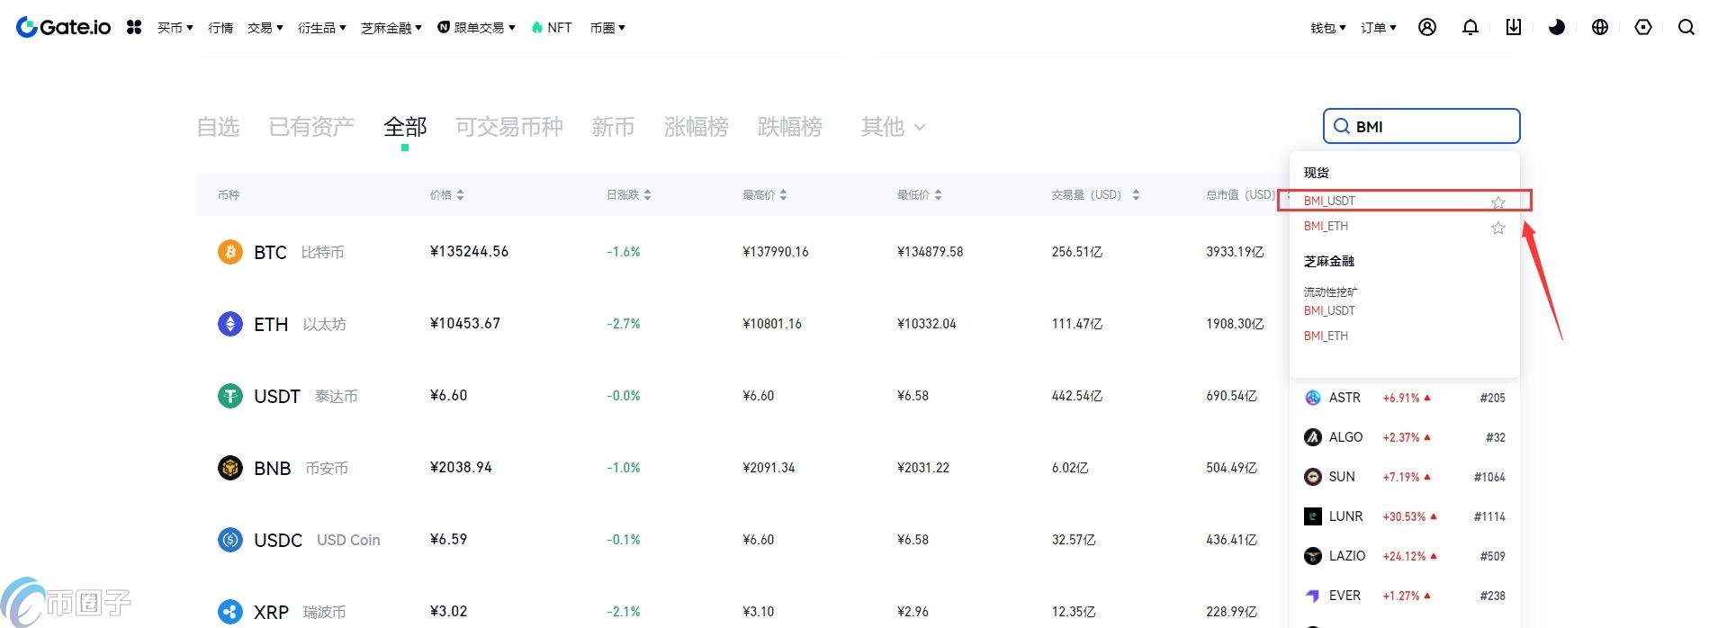Viewport: 1709px width, 628px height.
Task: Open the user account icon
Action: pos(1427,27)
